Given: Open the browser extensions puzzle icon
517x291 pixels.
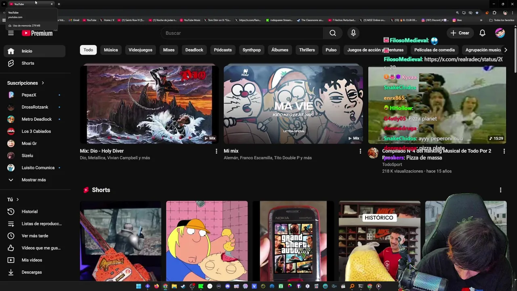Looking at the screenshot, I should (x=494, y=13).
